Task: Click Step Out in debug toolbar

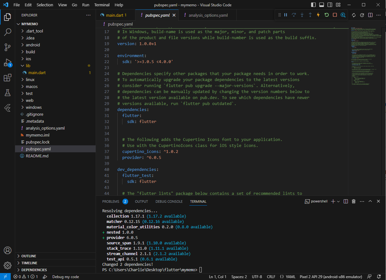Action: tap(310, 15)
